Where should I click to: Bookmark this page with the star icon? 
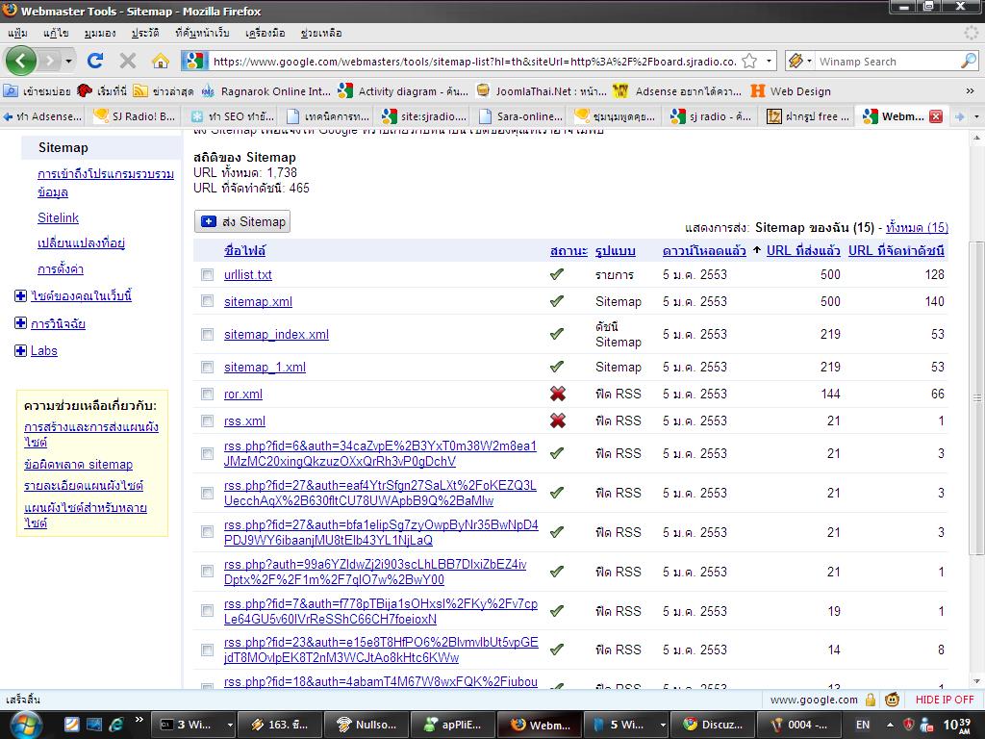point(749,61)
